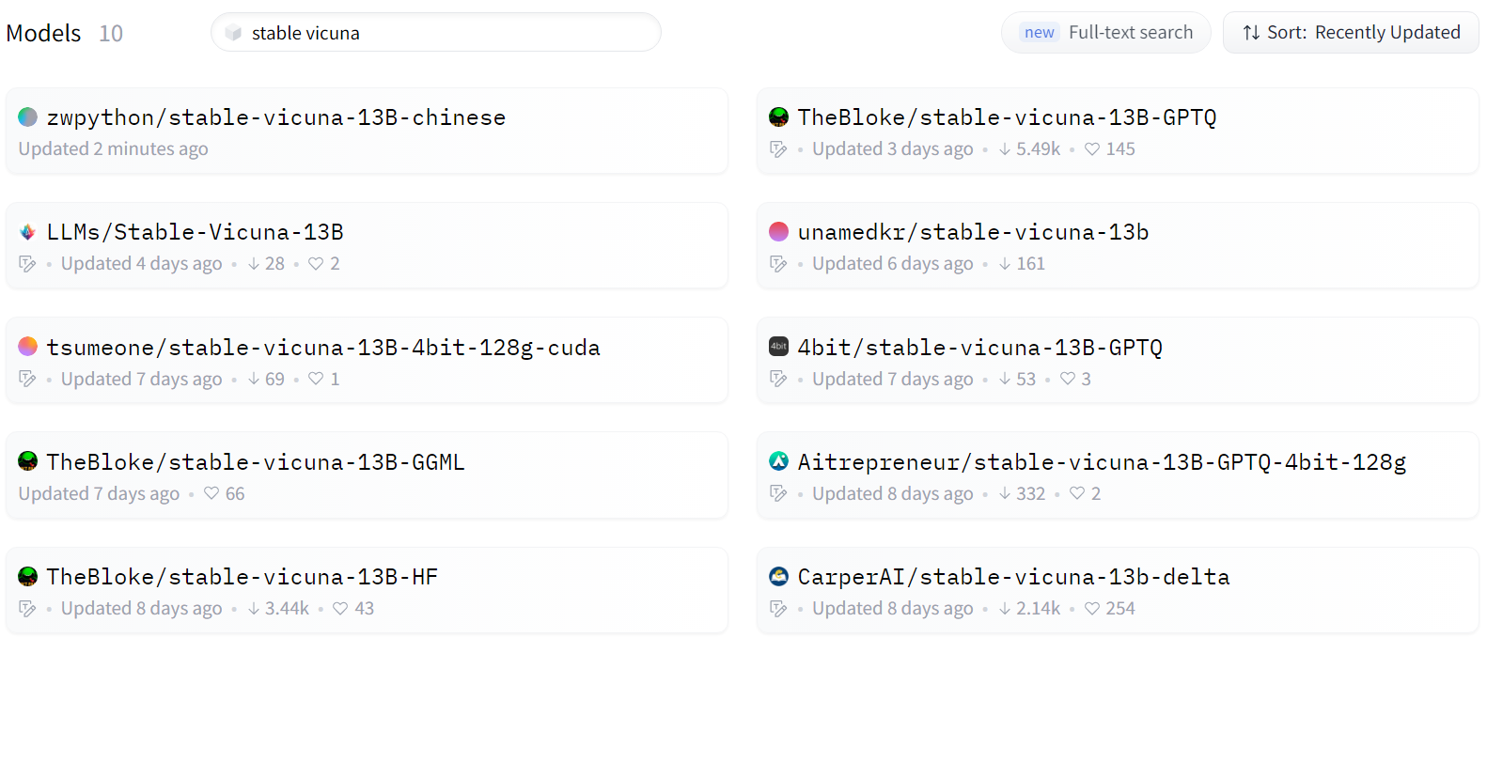Click the 161 downloads count

[1030, 264]
